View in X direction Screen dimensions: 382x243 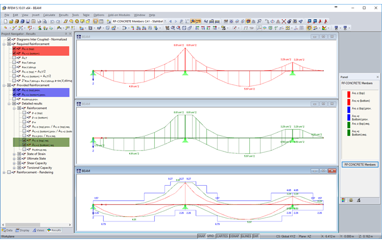197,28
